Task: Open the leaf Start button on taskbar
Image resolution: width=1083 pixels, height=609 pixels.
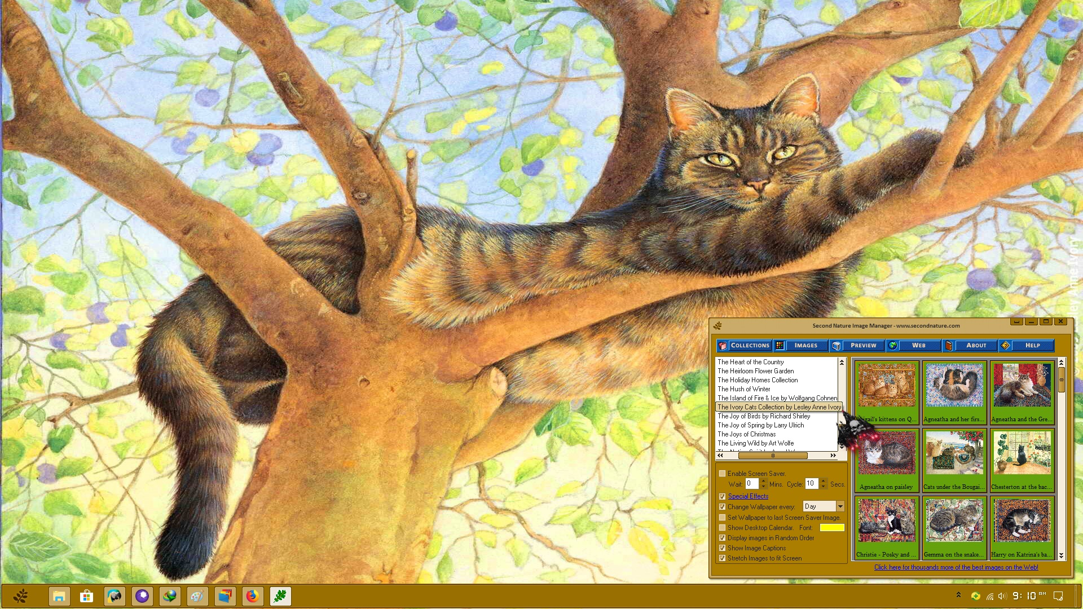Action: (21, 596)
